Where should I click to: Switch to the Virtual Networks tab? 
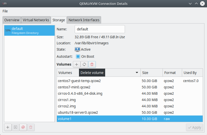coord(36,20)
